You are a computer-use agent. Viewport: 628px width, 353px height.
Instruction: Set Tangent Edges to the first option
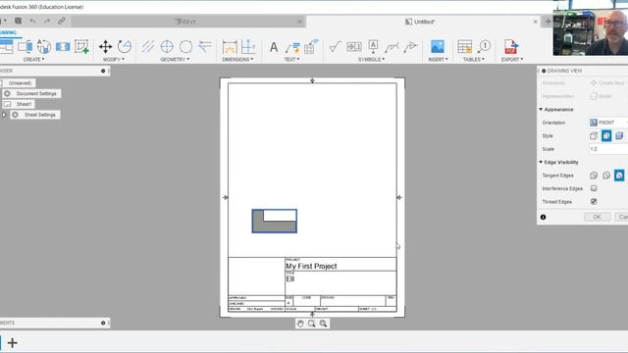(x=594, y=176)
